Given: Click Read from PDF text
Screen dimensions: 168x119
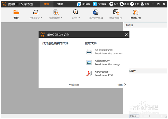Looking at the screenshot, I should tap(104, 75).
